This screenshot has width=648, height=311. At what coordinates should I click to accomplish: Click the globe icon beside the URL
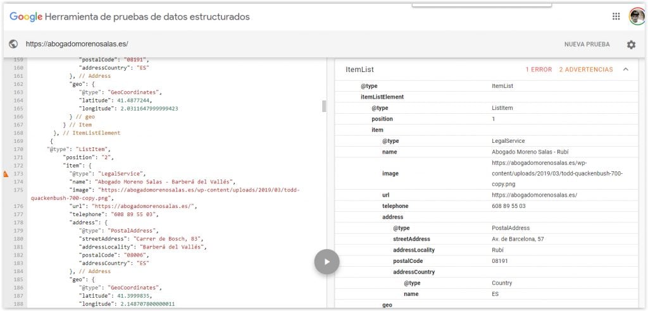point(13,44)
